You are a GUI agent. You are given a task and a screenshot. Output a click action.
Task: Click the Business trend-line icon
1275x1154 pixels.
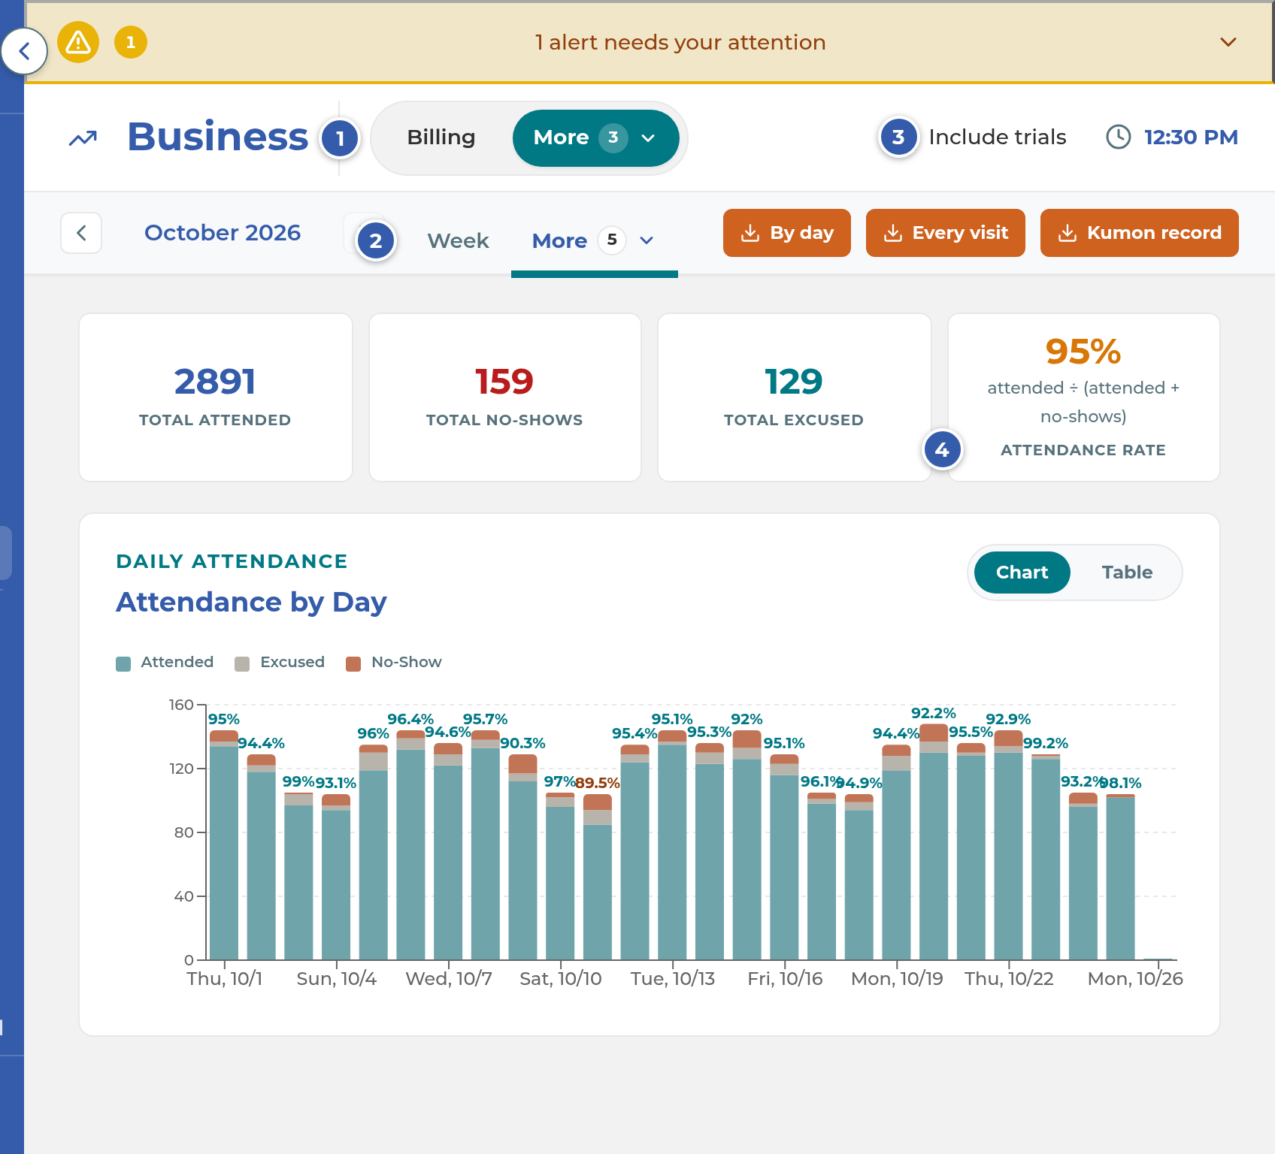(x=83, y=137)
